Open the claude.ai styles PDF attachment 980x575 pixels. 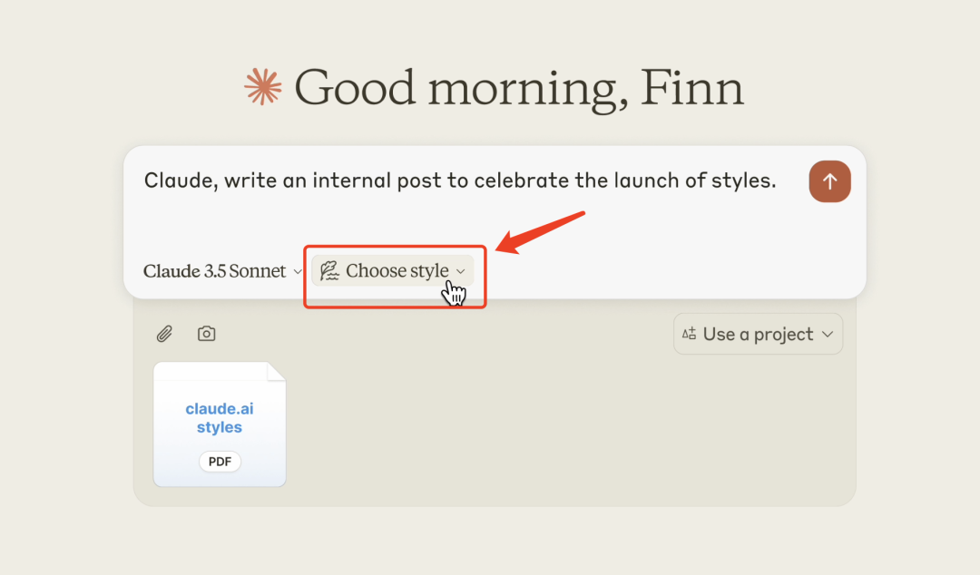(x=220, y=424)
